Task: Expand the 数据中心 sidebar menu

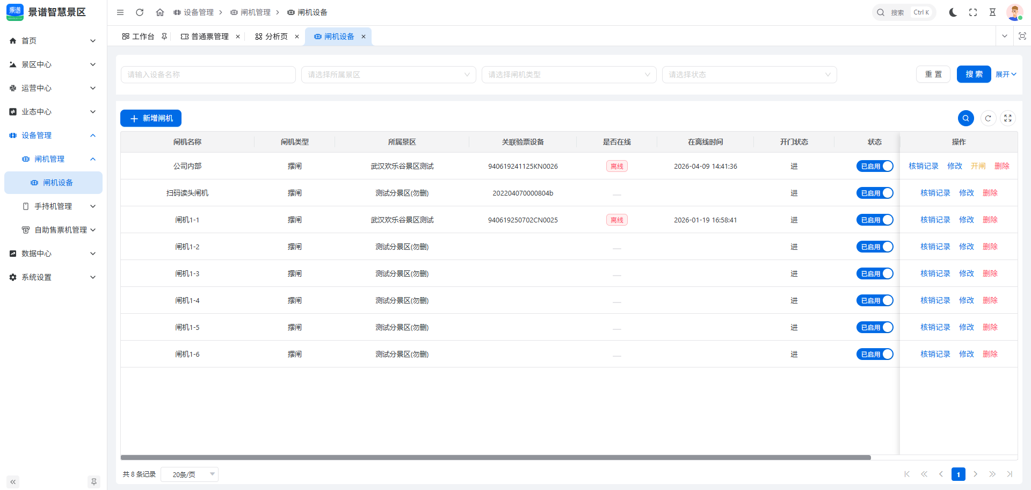Action: point(53,254)
